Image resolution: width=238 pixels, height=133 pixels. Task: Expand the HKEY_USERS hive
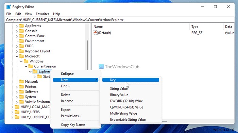pyautogui.click(x=12, y=112)
